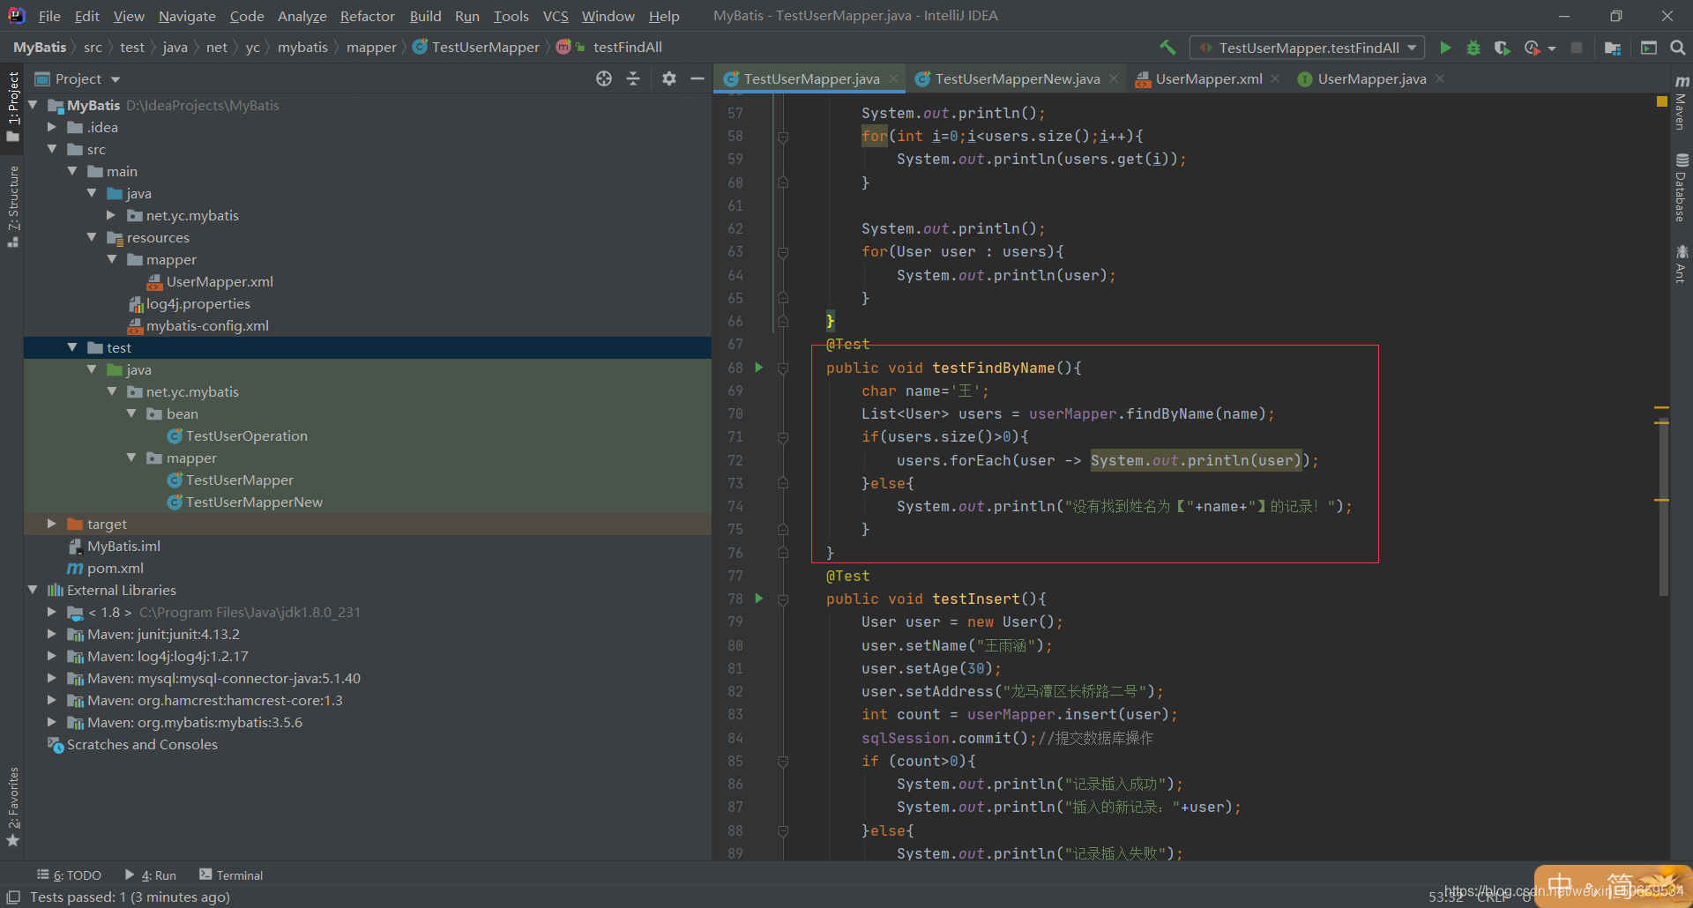Click the mybatis breadcrumb in navigation bar
The height and width of the screenshot is (908, 1693).
302,48
